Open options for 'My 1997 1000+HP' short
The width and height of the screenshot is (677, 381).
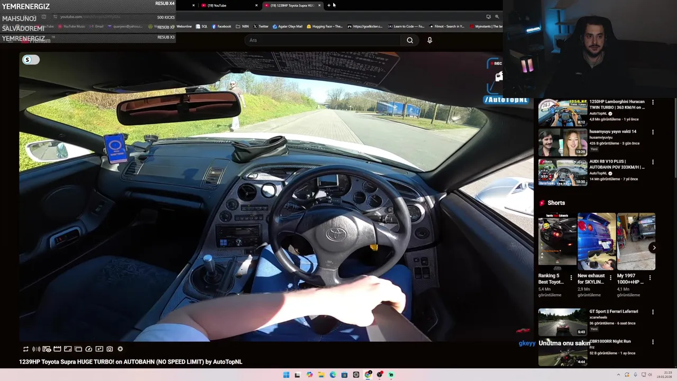pos(650,277)
